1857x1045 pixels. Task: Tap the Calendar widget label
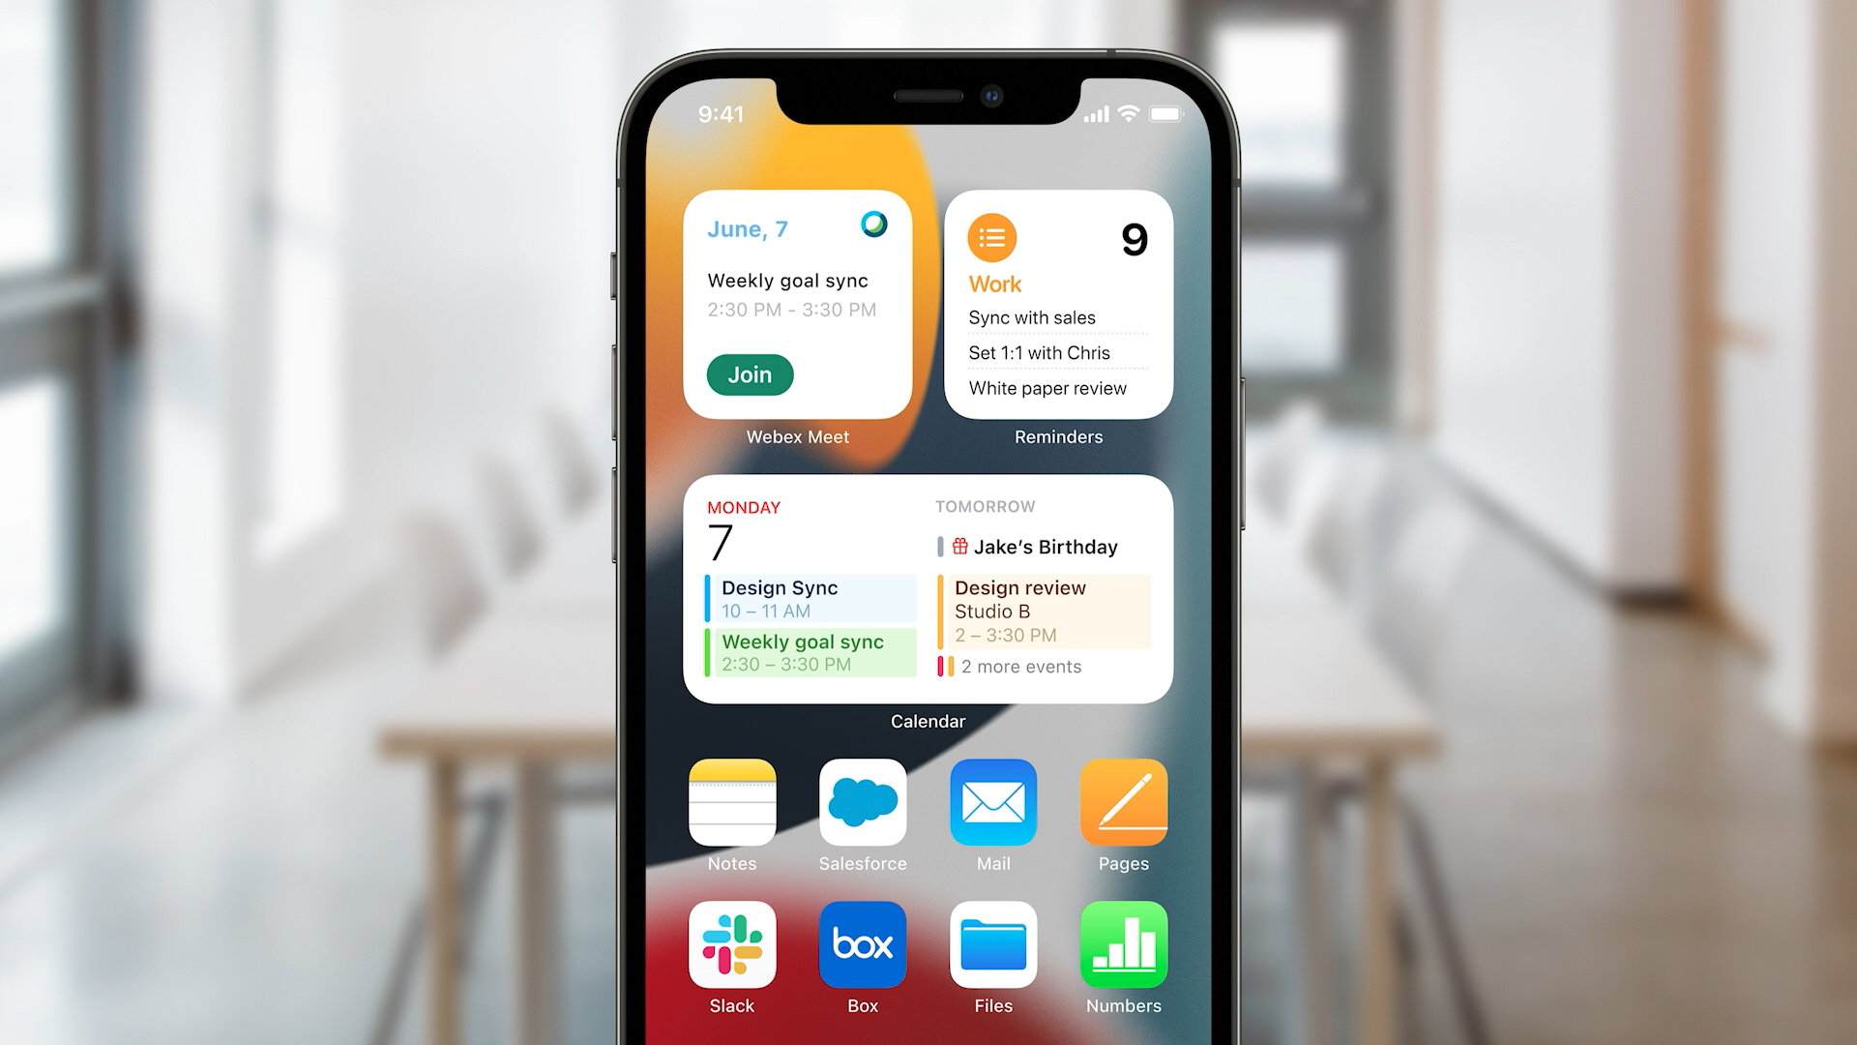coord(928,721)
